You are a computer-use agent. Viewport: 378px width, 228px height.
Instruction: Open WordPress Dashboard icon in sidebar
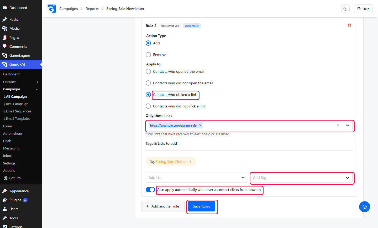pyautogui.click(x=5, y=8)
